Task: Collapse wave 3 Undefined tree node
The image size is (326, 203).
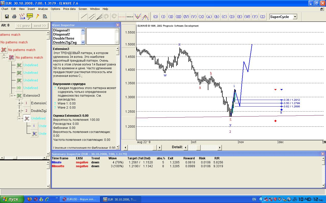Action: coord(19,119)
